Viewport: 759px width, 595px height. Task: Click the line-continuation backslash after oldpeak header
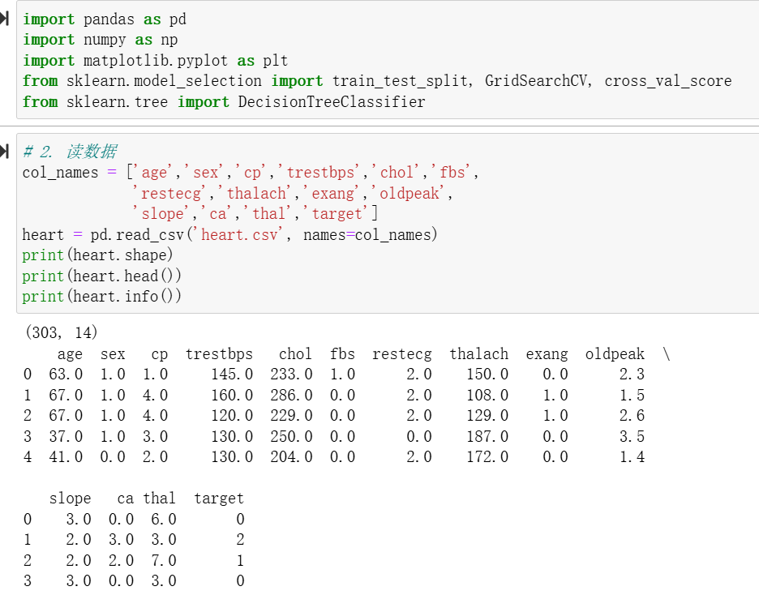point(667,354)
